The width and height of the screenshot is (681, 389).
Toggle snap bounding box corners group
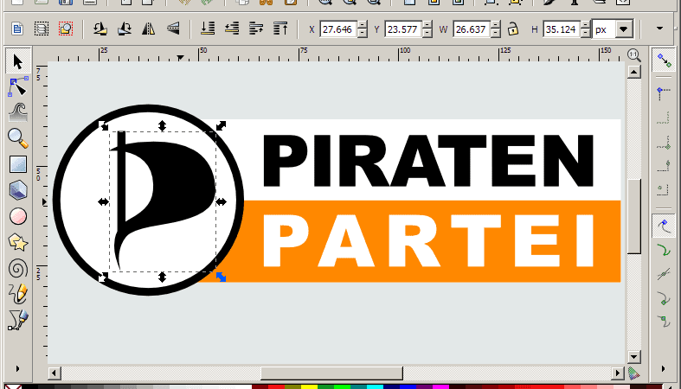tap(664, 92)
